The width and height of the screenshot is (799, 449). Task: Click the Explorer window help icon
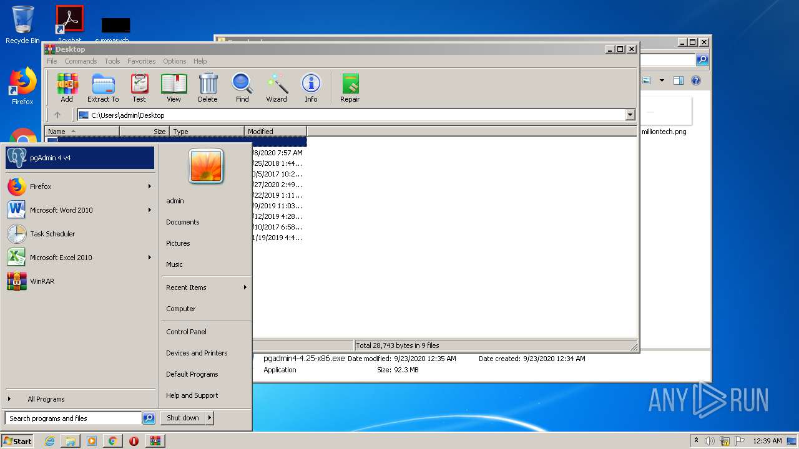click(696, 80)
